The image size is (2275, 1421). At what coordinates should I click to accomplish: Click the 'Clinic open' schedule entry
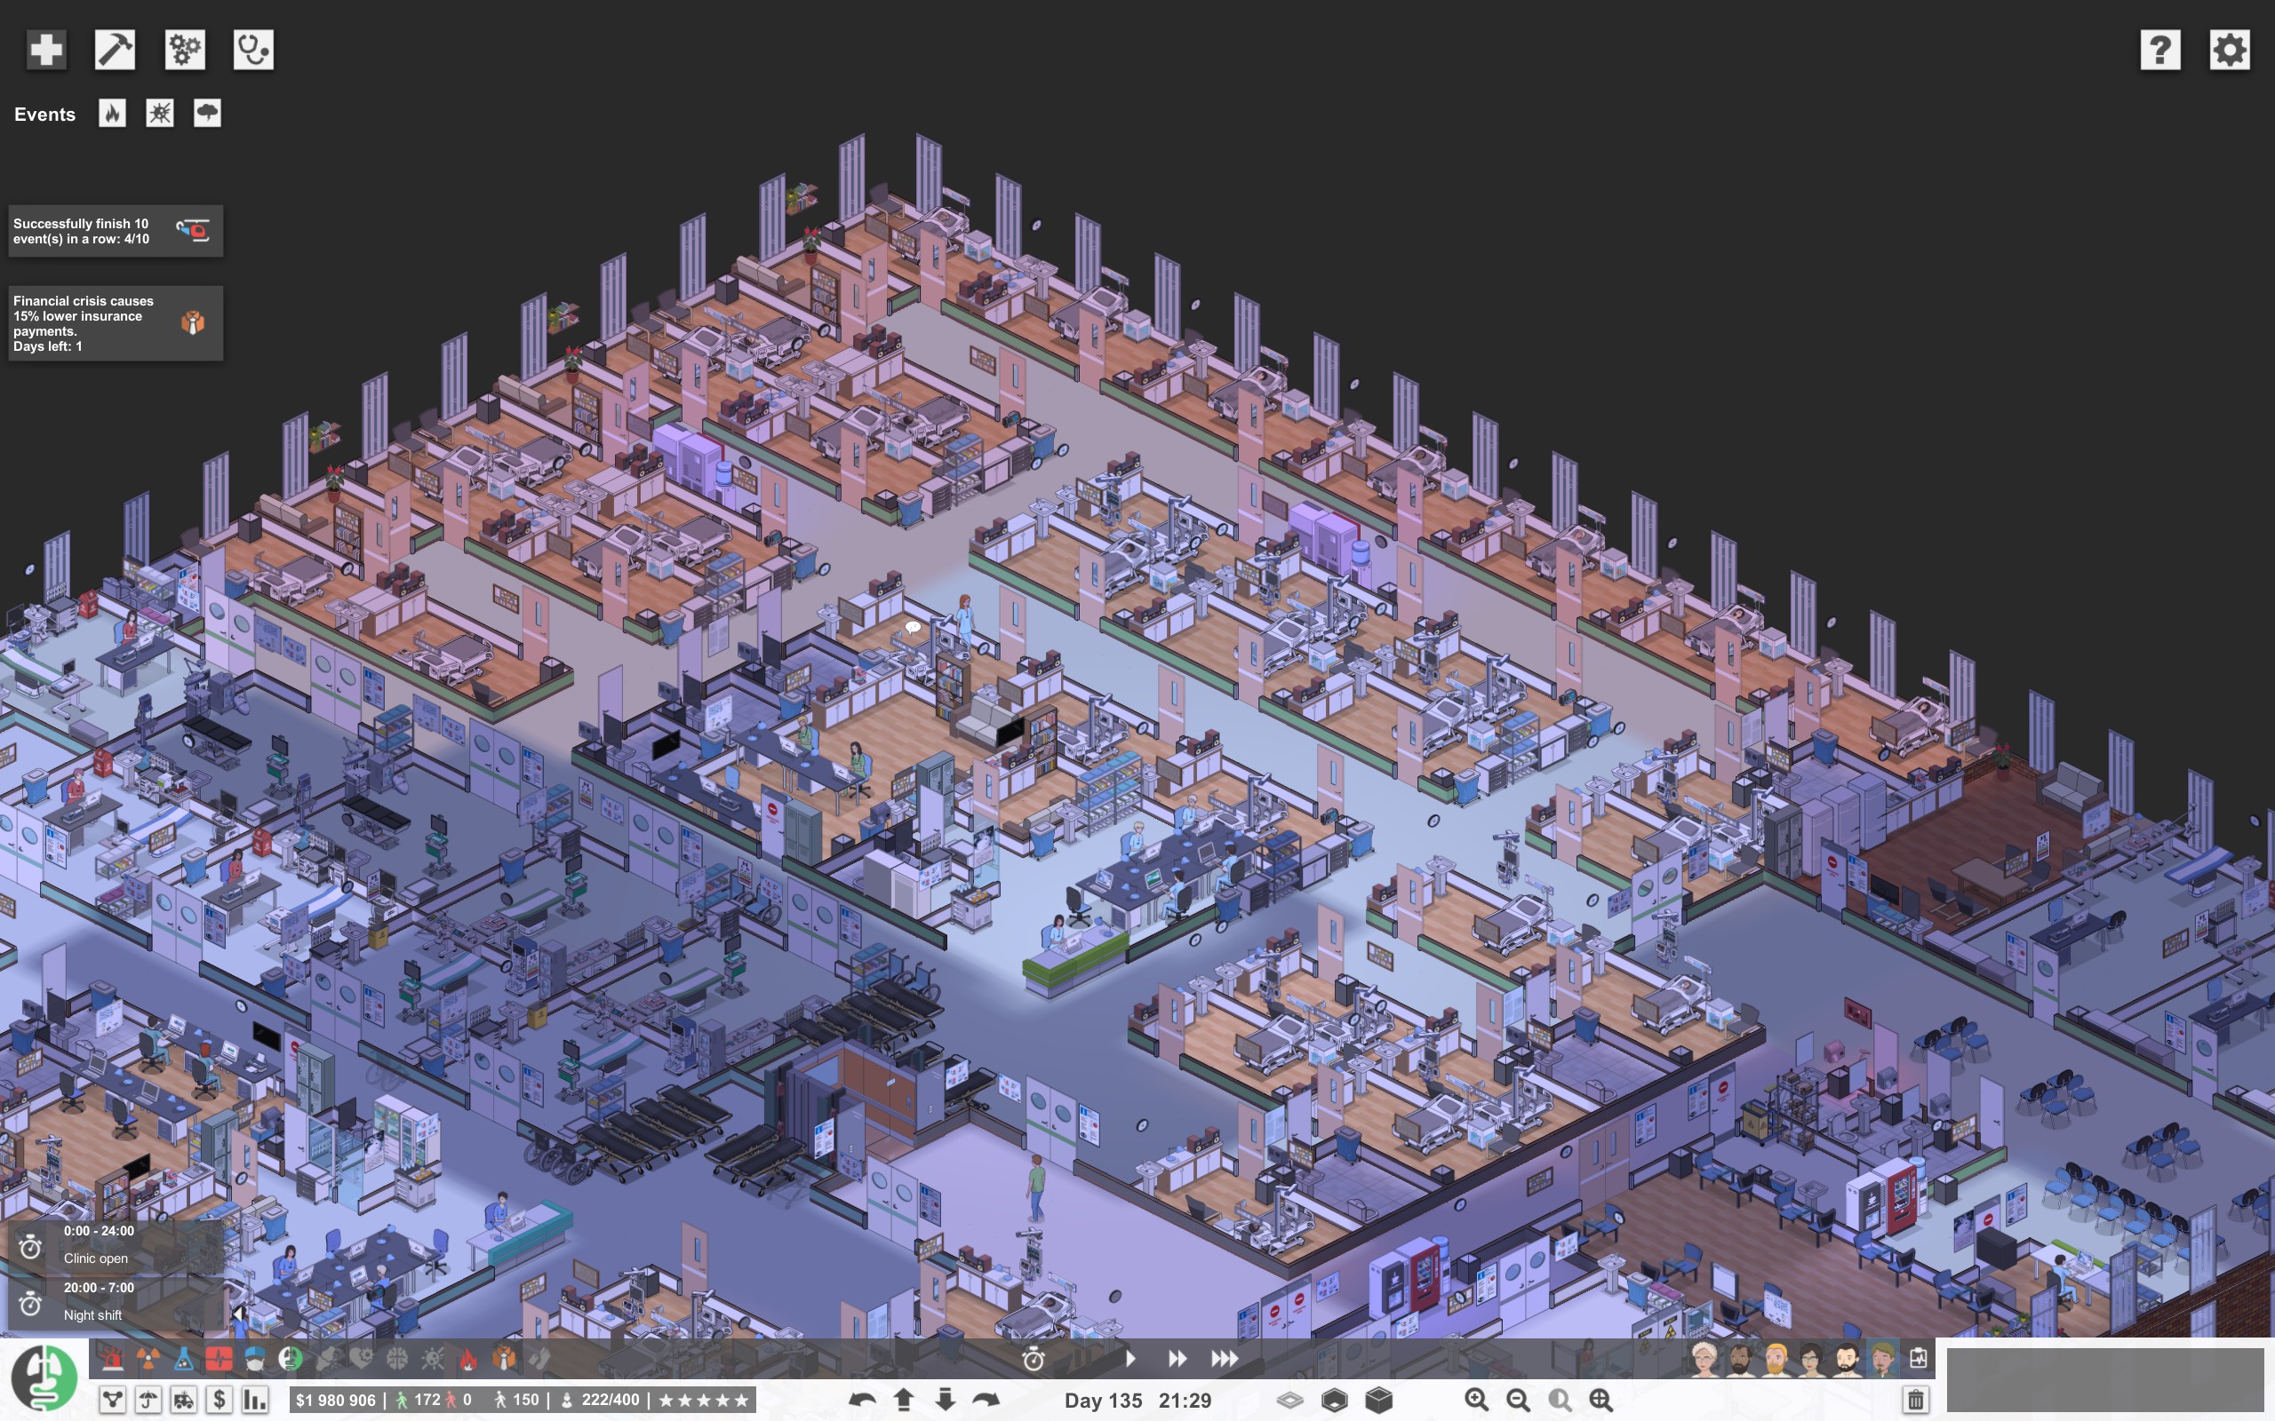coord(116,1245)
